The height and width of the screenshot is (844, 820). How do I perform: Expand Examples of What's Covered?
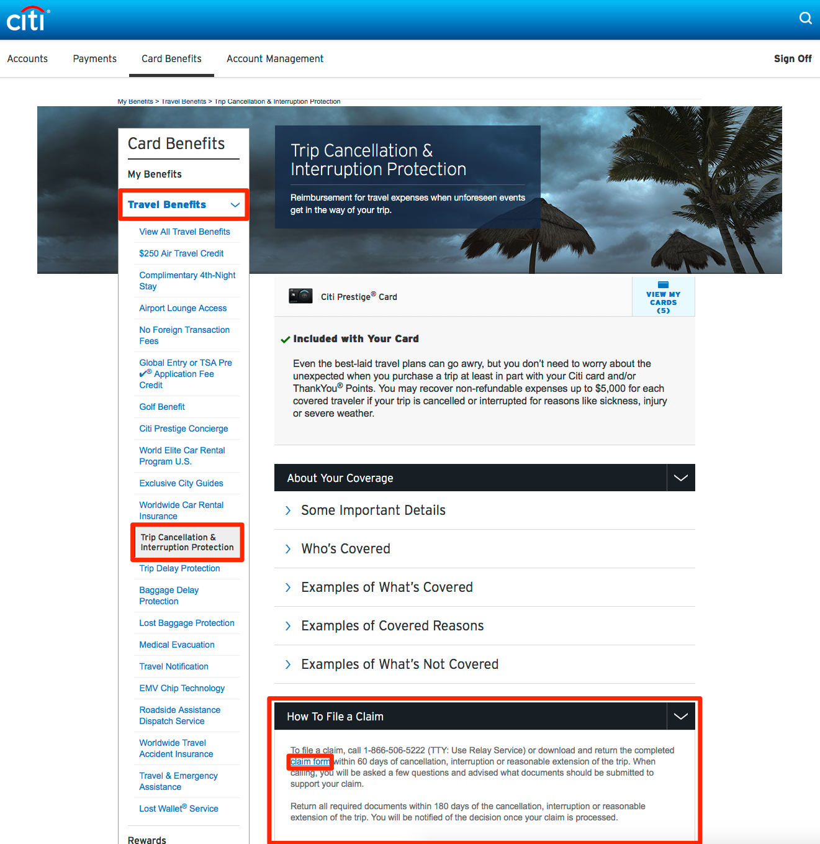(386, 588)
